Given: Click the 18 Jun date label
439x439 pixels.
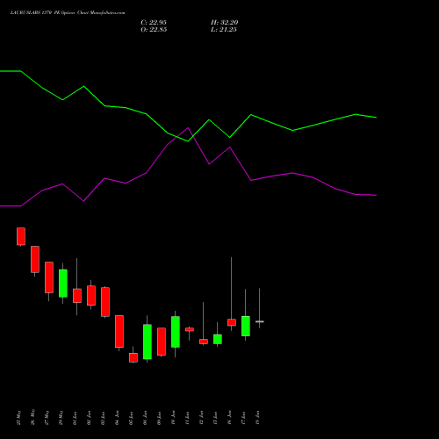Looking at the screenshot, I should pyautogui.click(x=258, y=418).
